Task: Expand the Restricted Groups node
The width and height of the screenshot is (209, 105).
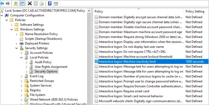Action: tap(22, 81)
